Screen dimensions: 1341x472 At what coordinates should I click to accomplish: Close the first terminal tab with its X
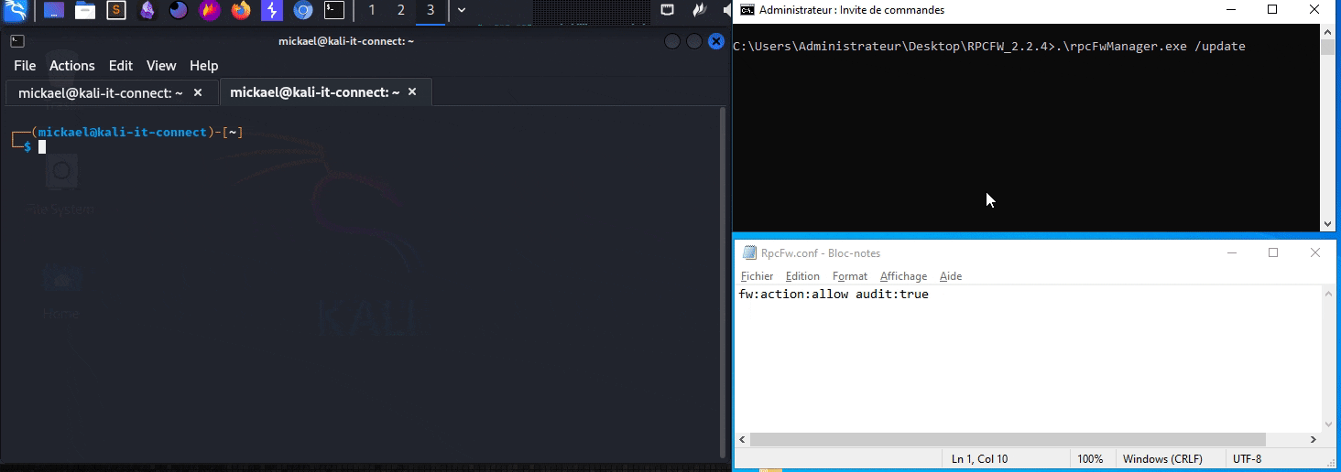(198, 92)
